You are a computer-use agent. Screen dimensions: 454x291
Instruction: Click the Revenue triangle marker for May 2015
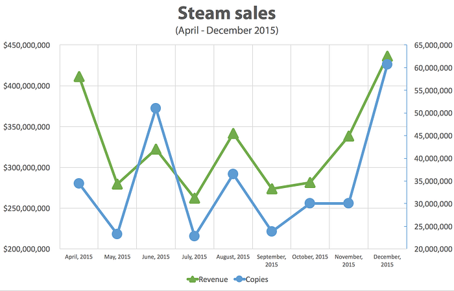[x=117, y=184]
